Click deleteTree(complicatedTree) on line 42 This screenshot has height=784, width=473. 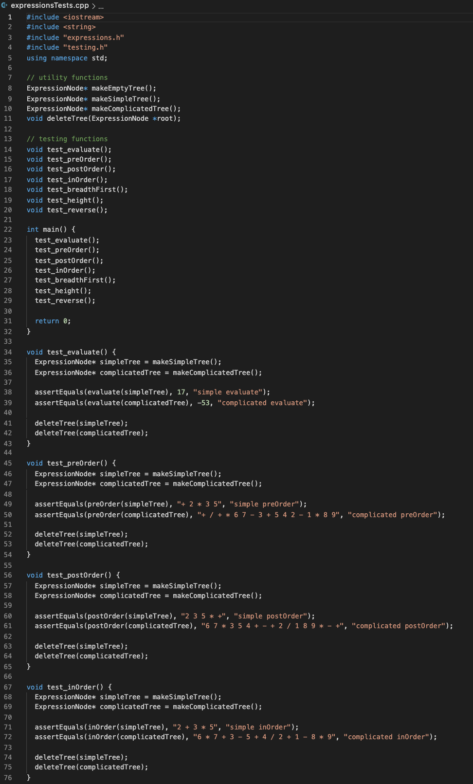(x=91, y=433)
